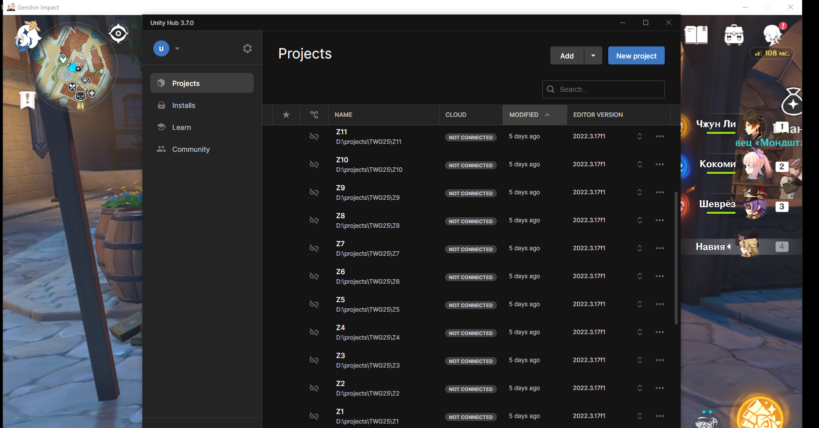Sort projects by MODIFIED column
The image size is (819, 428).
(x=535, y=115)
